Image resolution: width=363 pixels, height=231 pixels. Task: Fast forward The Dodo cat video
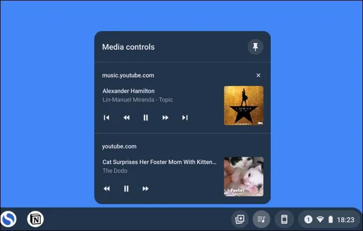tap(146, 189)
